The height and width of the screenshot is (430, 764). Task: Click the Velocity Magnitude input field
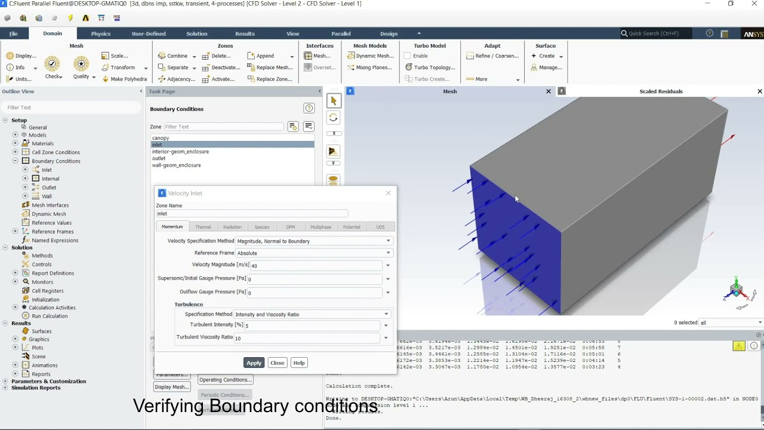(315, 265)
